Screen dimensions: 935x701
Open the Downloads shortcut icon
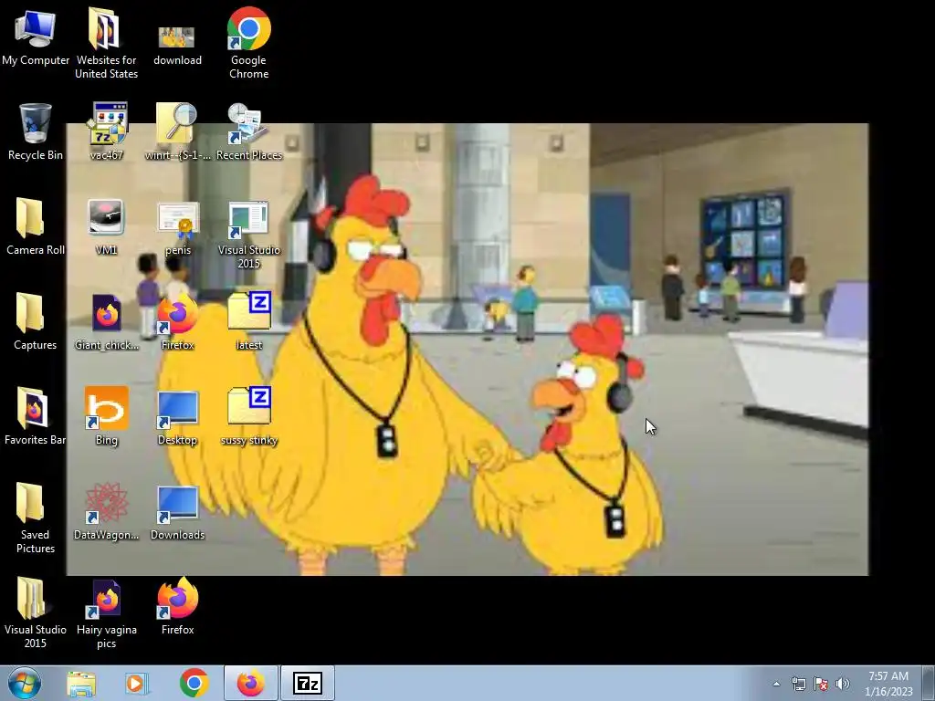[177, 511]
